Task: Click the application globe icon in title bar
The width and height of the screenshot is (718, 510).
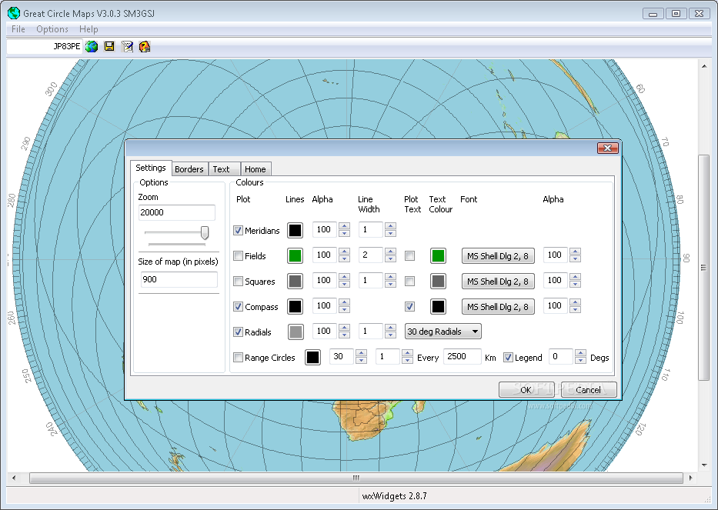Action: [14, 13]
